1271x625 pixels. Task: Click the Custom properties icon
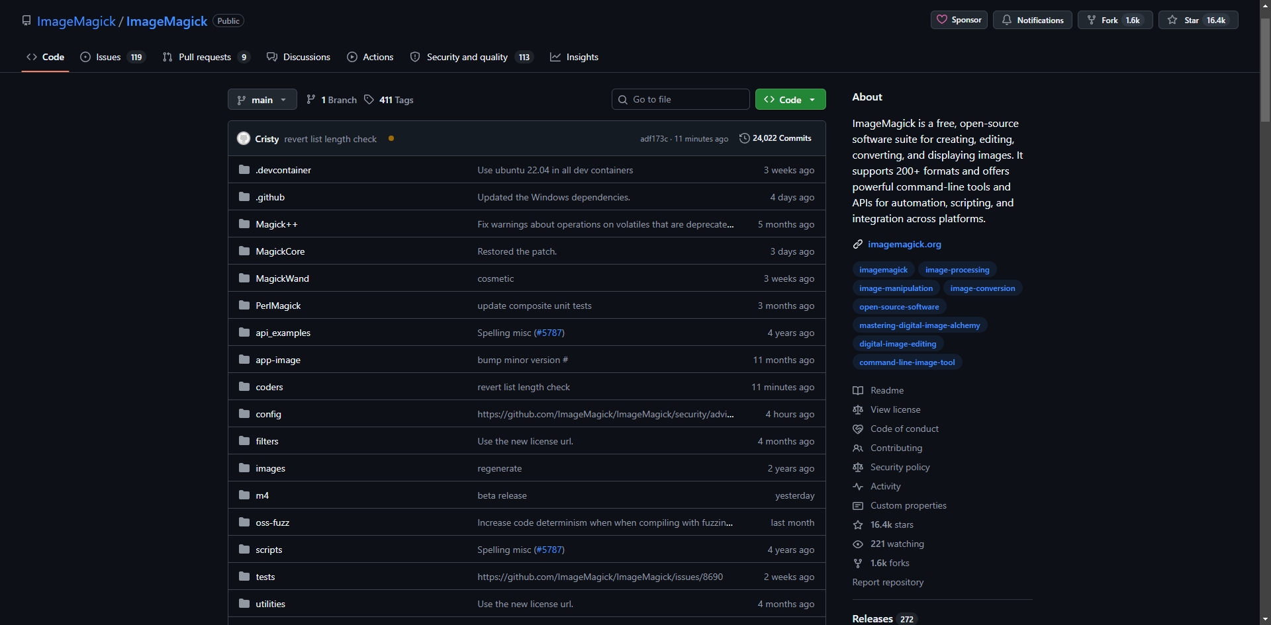click(858, 506)
